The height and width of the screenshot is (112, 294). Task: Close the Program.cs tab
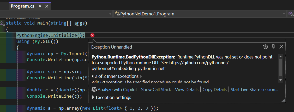(46, 6)
